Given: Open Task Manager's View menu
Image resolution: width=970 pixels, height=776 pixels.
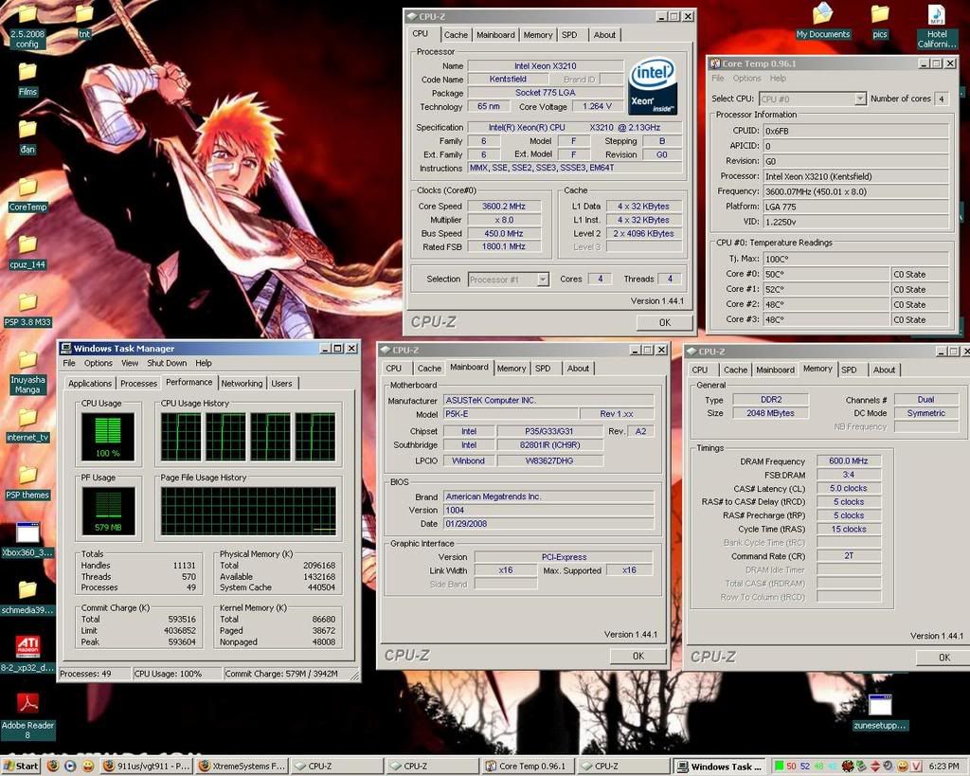Looking at the screenshot, I should click(x=129, y=363).
